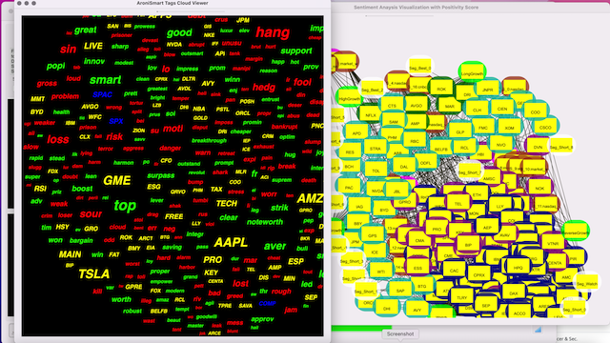Screen dimensions: 610x343
Task: Click the blue triangle resize icon
Action: coord(538,330)
